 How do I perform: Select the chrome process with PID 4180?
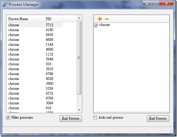(35, 30)
